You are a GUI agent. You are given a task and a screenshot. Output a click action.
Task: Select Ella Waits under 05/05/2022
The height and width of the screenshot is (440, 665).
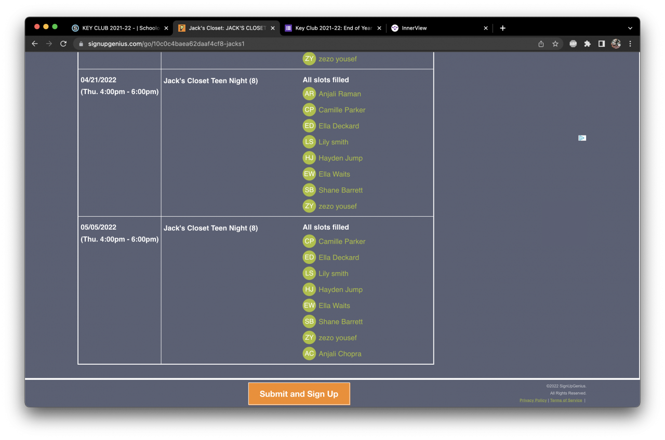tap(334, 306)
